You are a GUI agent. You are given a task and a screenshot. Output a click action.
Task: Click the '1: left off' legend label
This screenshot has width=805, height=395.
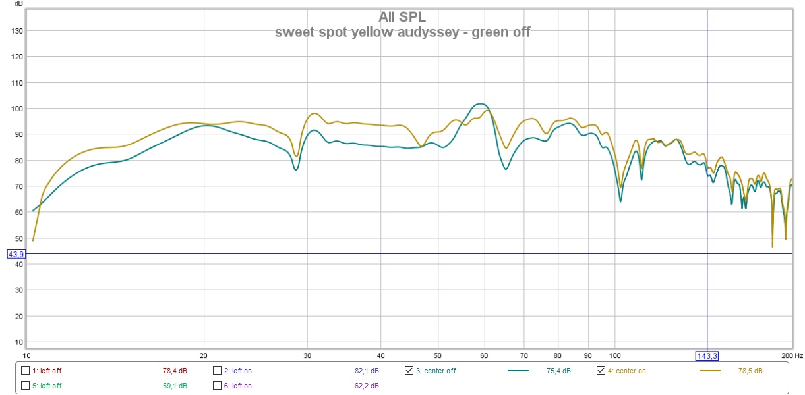click(x=47, y=371)
